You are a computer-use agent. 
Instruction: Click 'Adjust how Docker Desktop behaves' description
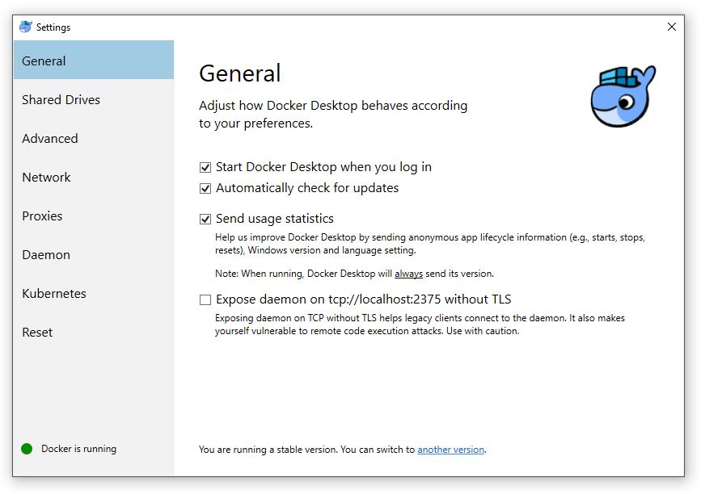coord(333,114)
